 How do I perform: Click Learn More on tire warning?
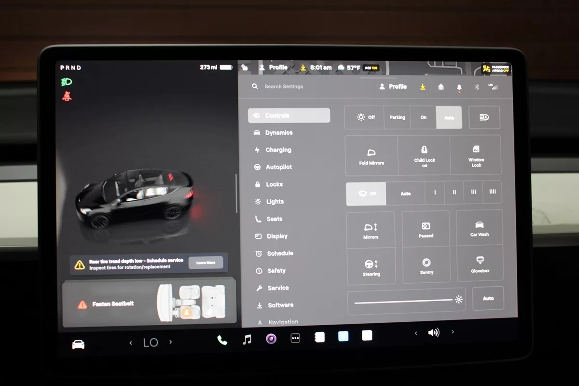coord(206,262)
